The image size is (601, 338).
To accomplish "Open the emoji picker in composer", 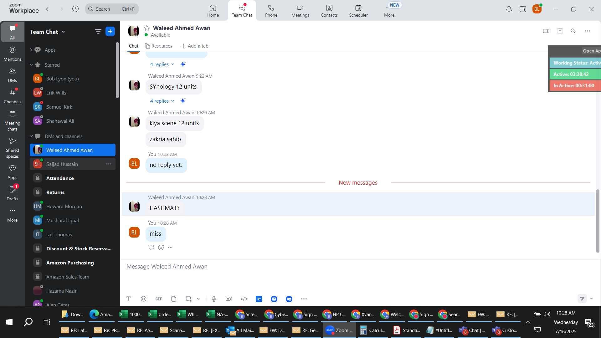I will coord(144,299).
